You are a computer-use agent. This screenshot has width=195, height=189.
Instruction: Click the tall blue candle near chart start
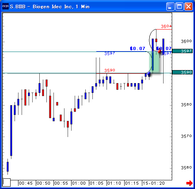click(x=11, y=130)
